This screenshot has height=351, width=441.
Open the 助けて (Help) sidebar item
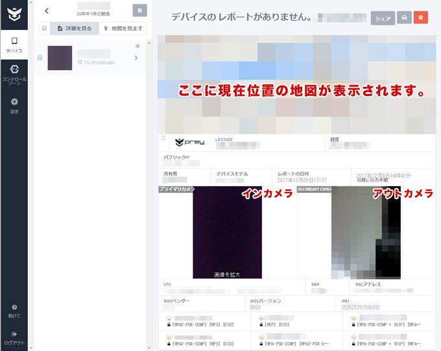(x=14, y=311)
